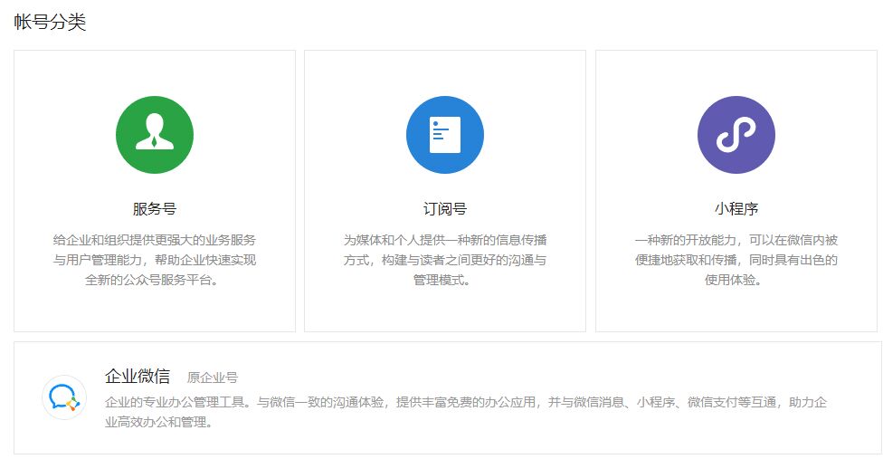Open the 企业微信 title link

pyautogui.click(x=138, y=377)
